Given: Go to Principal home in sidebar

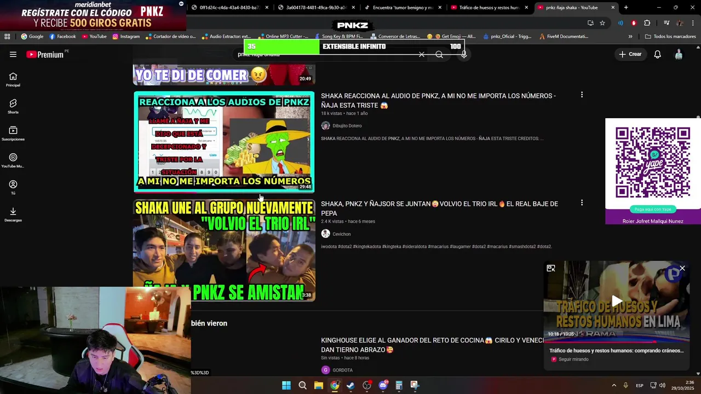Looking at the screenshot, I should [x=13, y=80].
